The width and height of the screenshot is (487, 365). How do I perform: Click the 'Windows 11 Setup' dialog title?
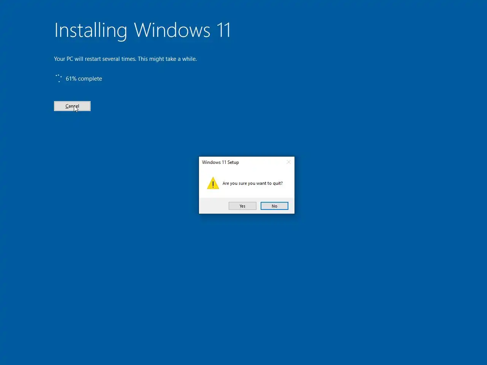220,162
